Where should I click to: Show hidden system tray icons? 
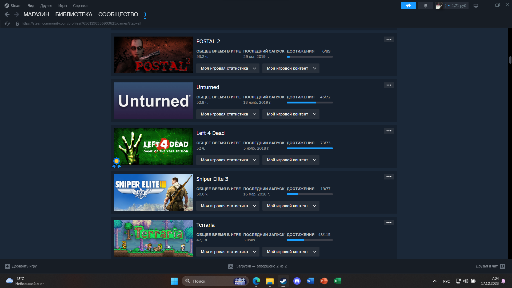[x=435, y=281]
